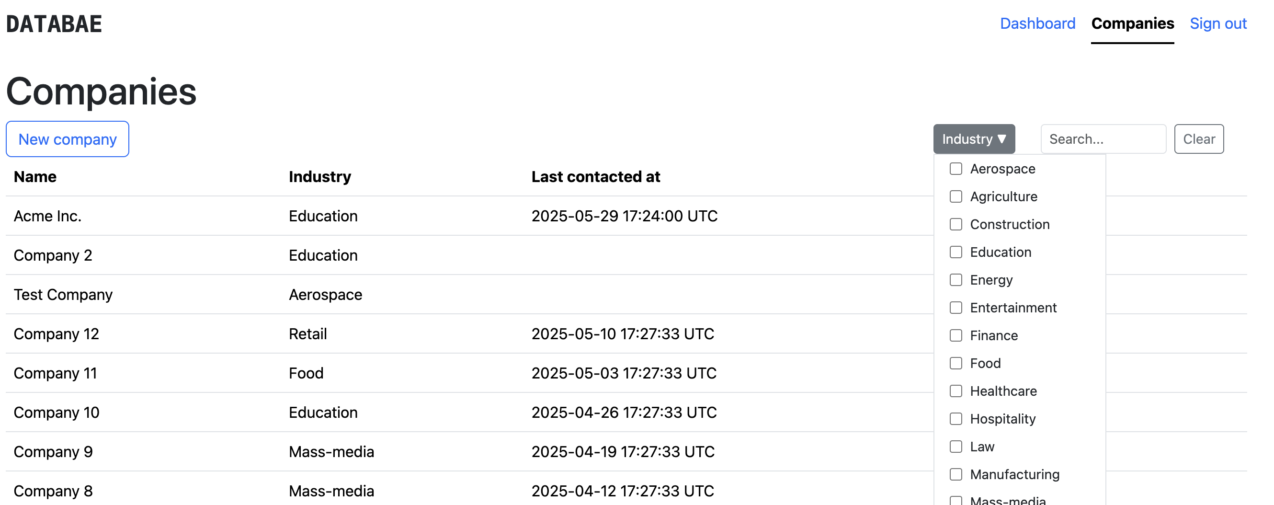Check the Education filter option
The width and height of the screenshot is (1274, 505).
pyautogui.click(x=955, y=252)
